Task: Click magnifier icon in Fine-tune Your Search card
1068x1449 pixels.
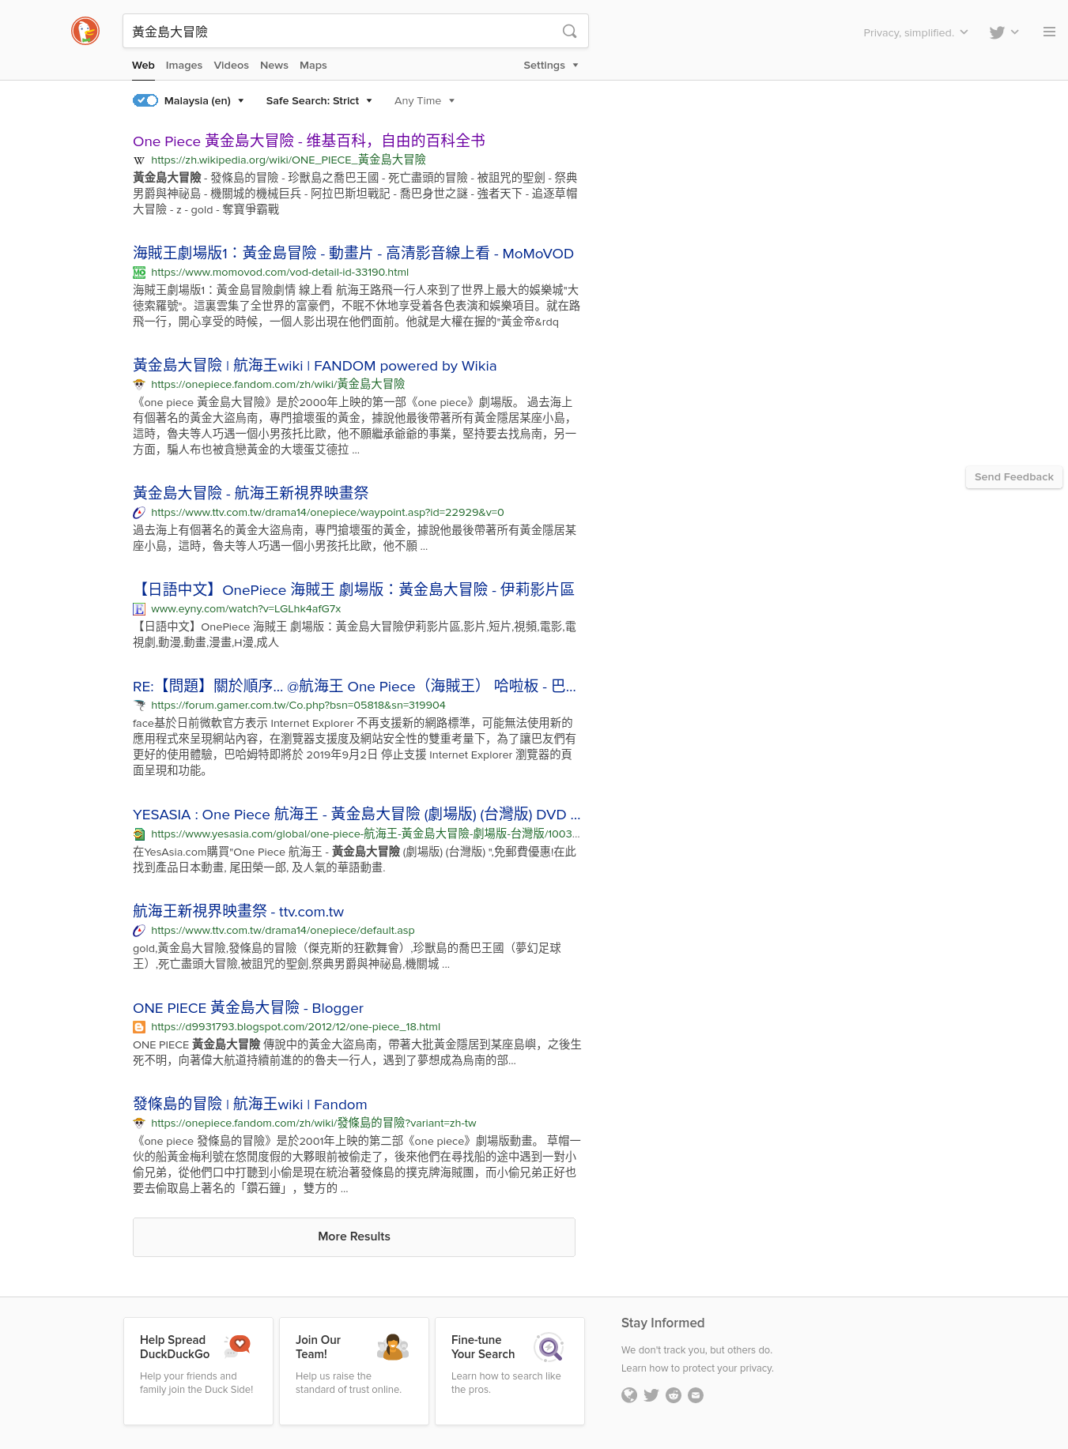Action: tap(549, 1347)
